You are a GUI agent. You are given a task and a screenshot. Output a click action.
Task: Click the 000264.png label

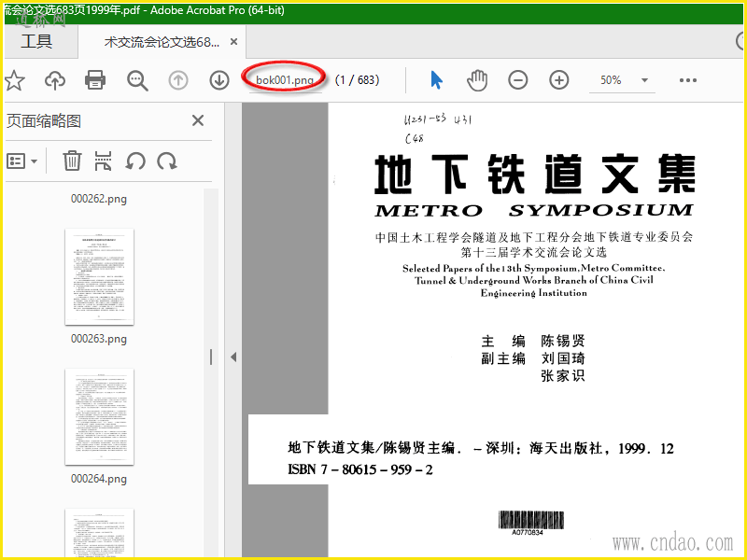click(99, 479)
